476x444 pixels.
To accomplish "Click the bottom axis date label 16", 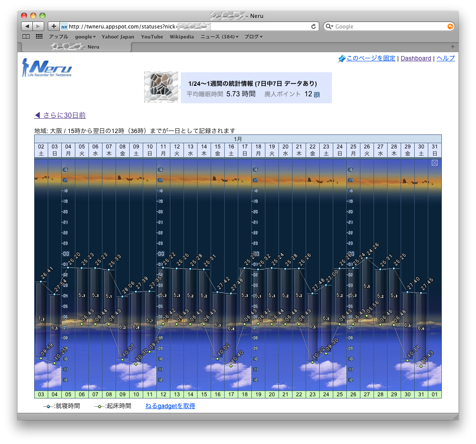I will 218,394.
